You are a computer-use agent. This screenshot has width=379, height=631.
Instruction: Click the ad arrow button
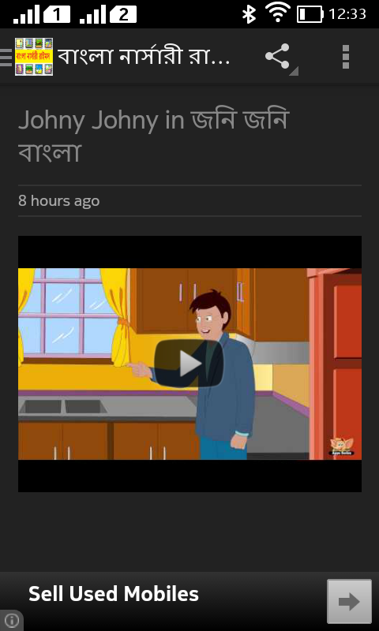(349, 601)
